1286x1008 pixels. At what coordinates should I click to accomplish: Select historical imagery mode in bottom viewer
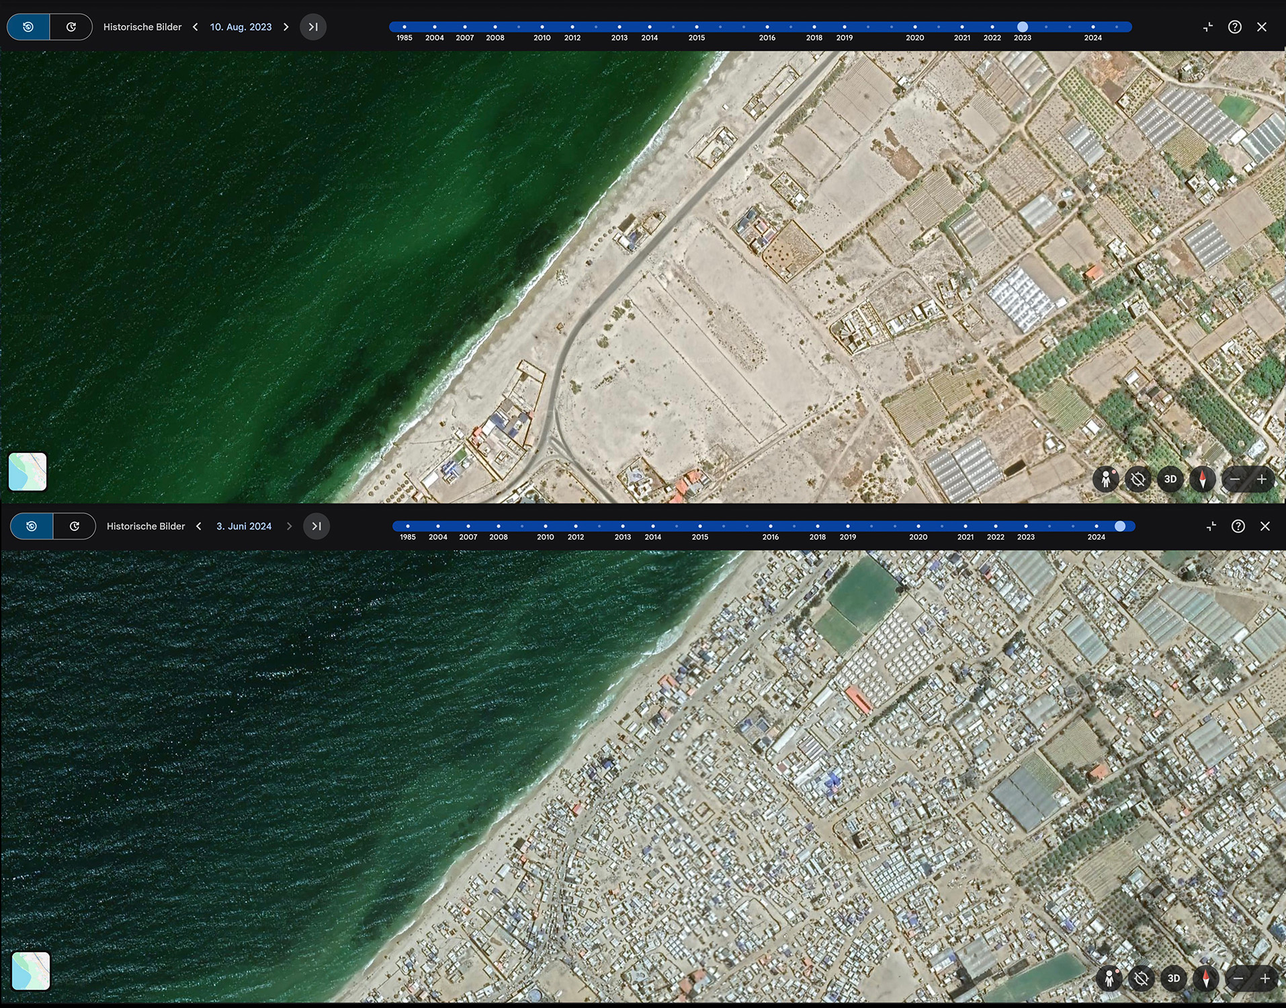pos(32,526)
